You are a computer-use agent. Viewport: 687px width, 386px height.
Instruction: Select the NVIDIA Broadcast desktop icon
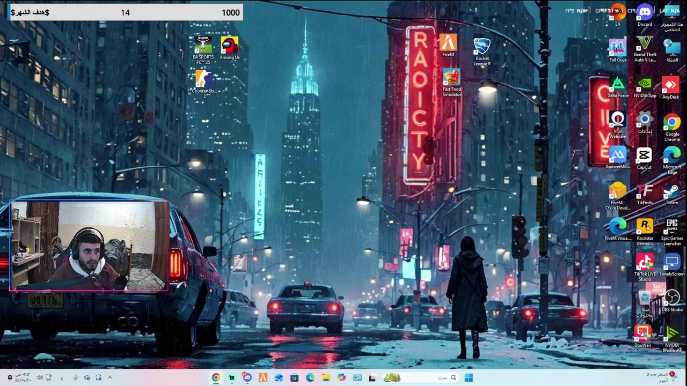672,339
